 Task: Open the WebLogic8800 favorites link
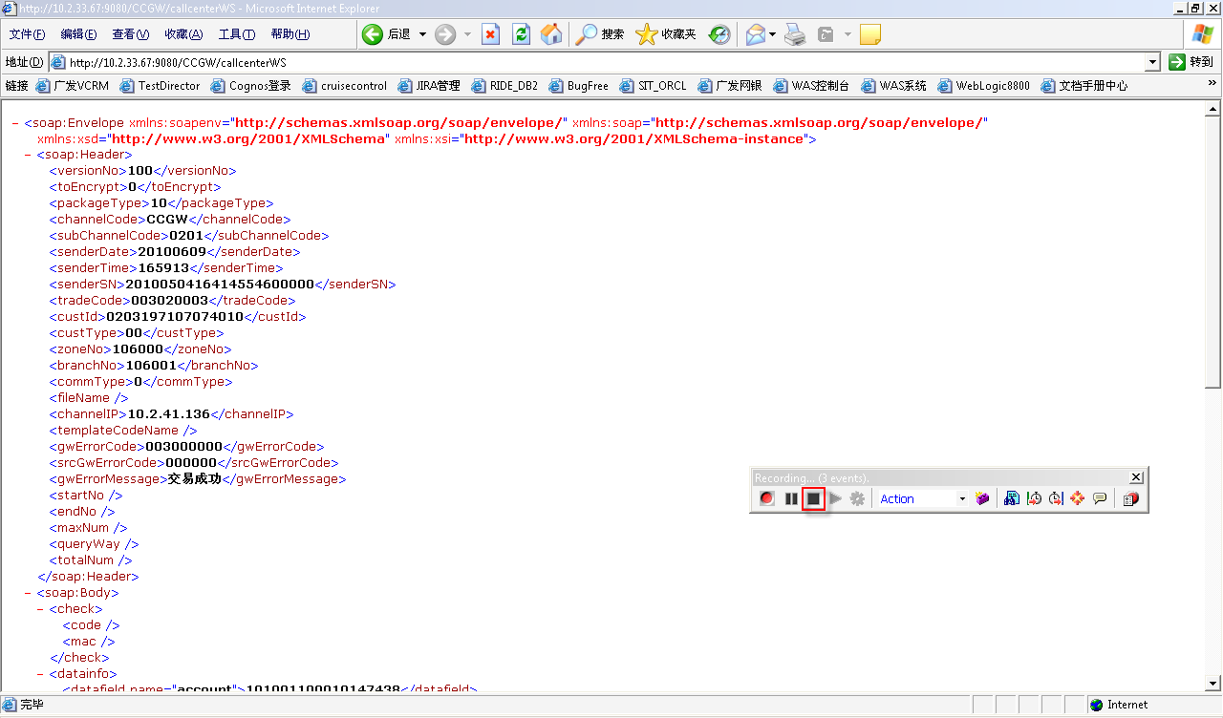pyautogui.click(x=984, y=85)
